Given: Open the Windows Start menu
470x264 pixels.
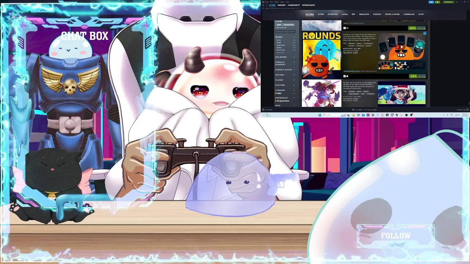Looking at the screenshot, I should click(x=320, y=115).
